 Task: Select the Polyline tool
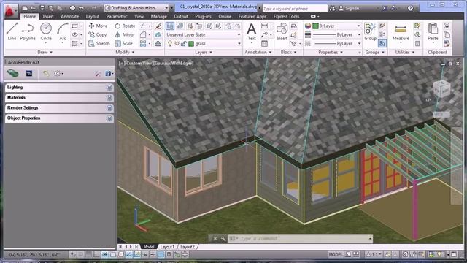(28, 31)
